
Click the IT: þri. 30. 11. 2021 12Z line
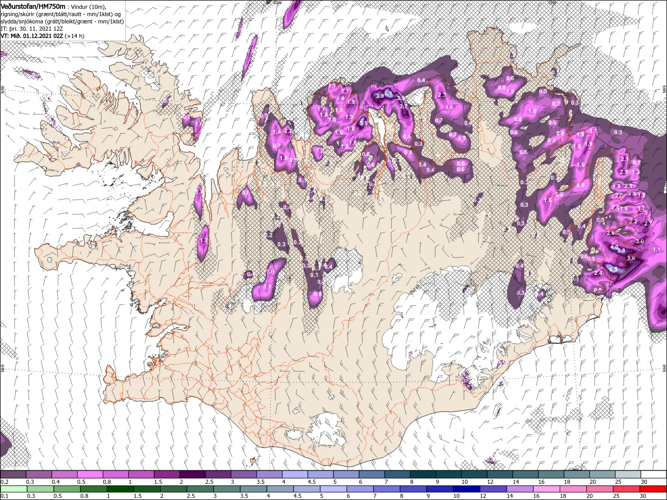[31, 29]
